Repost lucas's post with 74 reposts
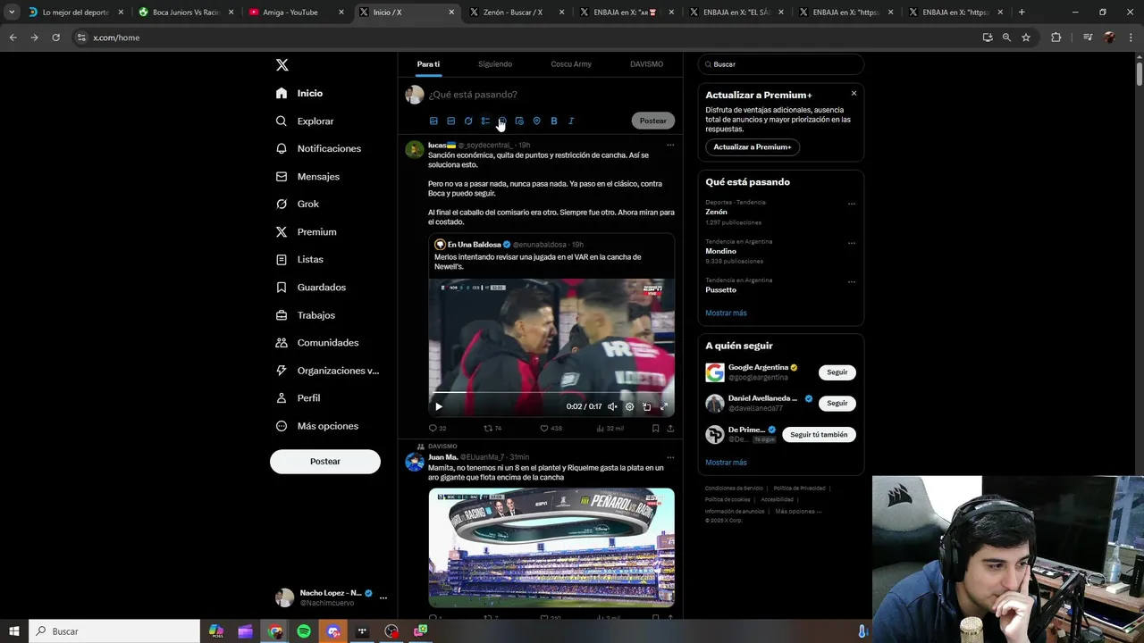This screenshot has width=1144, height=643. coord(492,429)
